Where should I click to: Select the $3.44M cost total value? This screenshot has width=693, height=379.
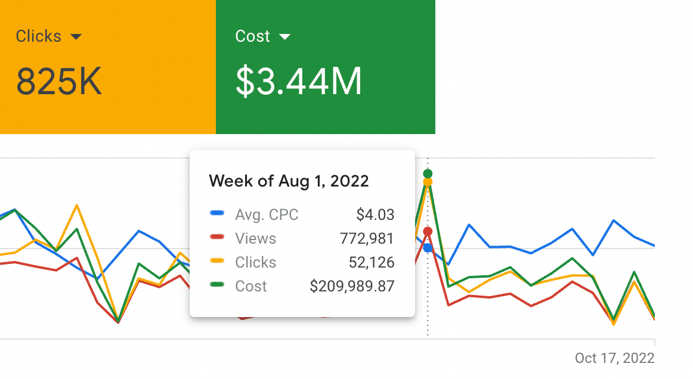tap(299, 82)
